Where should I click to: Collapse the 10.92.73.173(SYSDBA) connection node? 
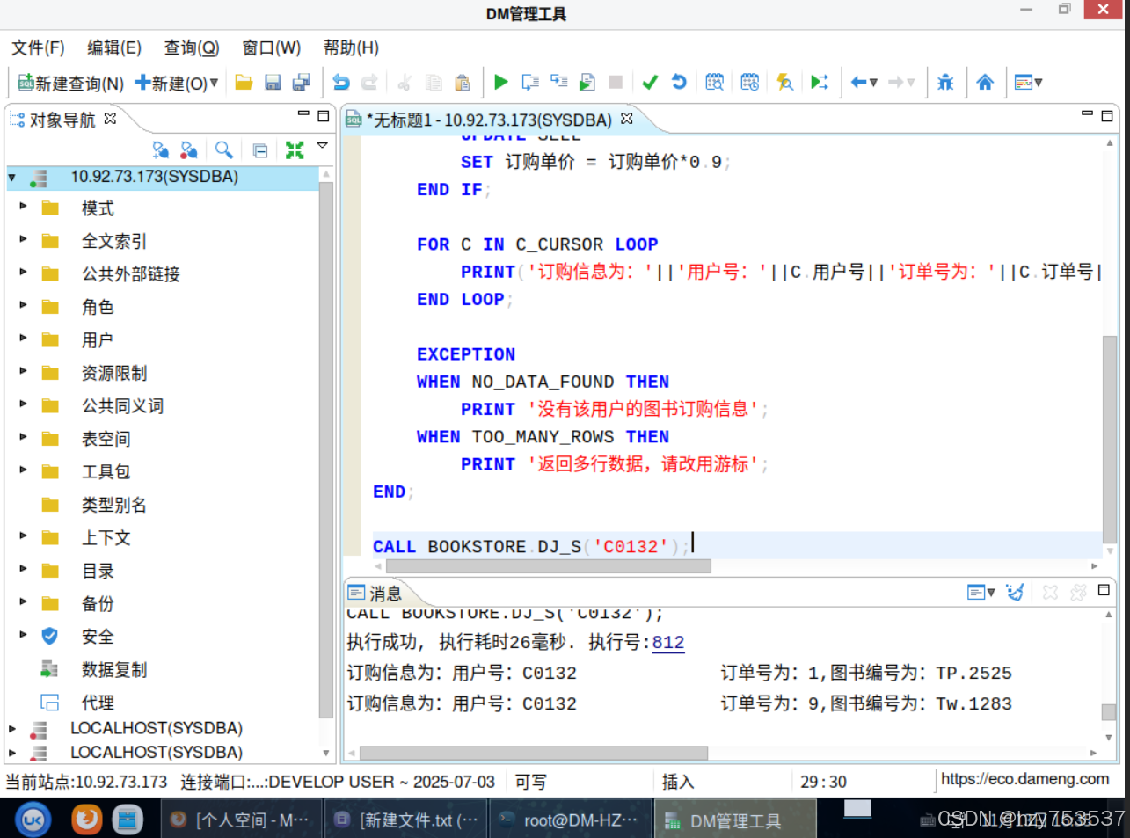point(12,178)
